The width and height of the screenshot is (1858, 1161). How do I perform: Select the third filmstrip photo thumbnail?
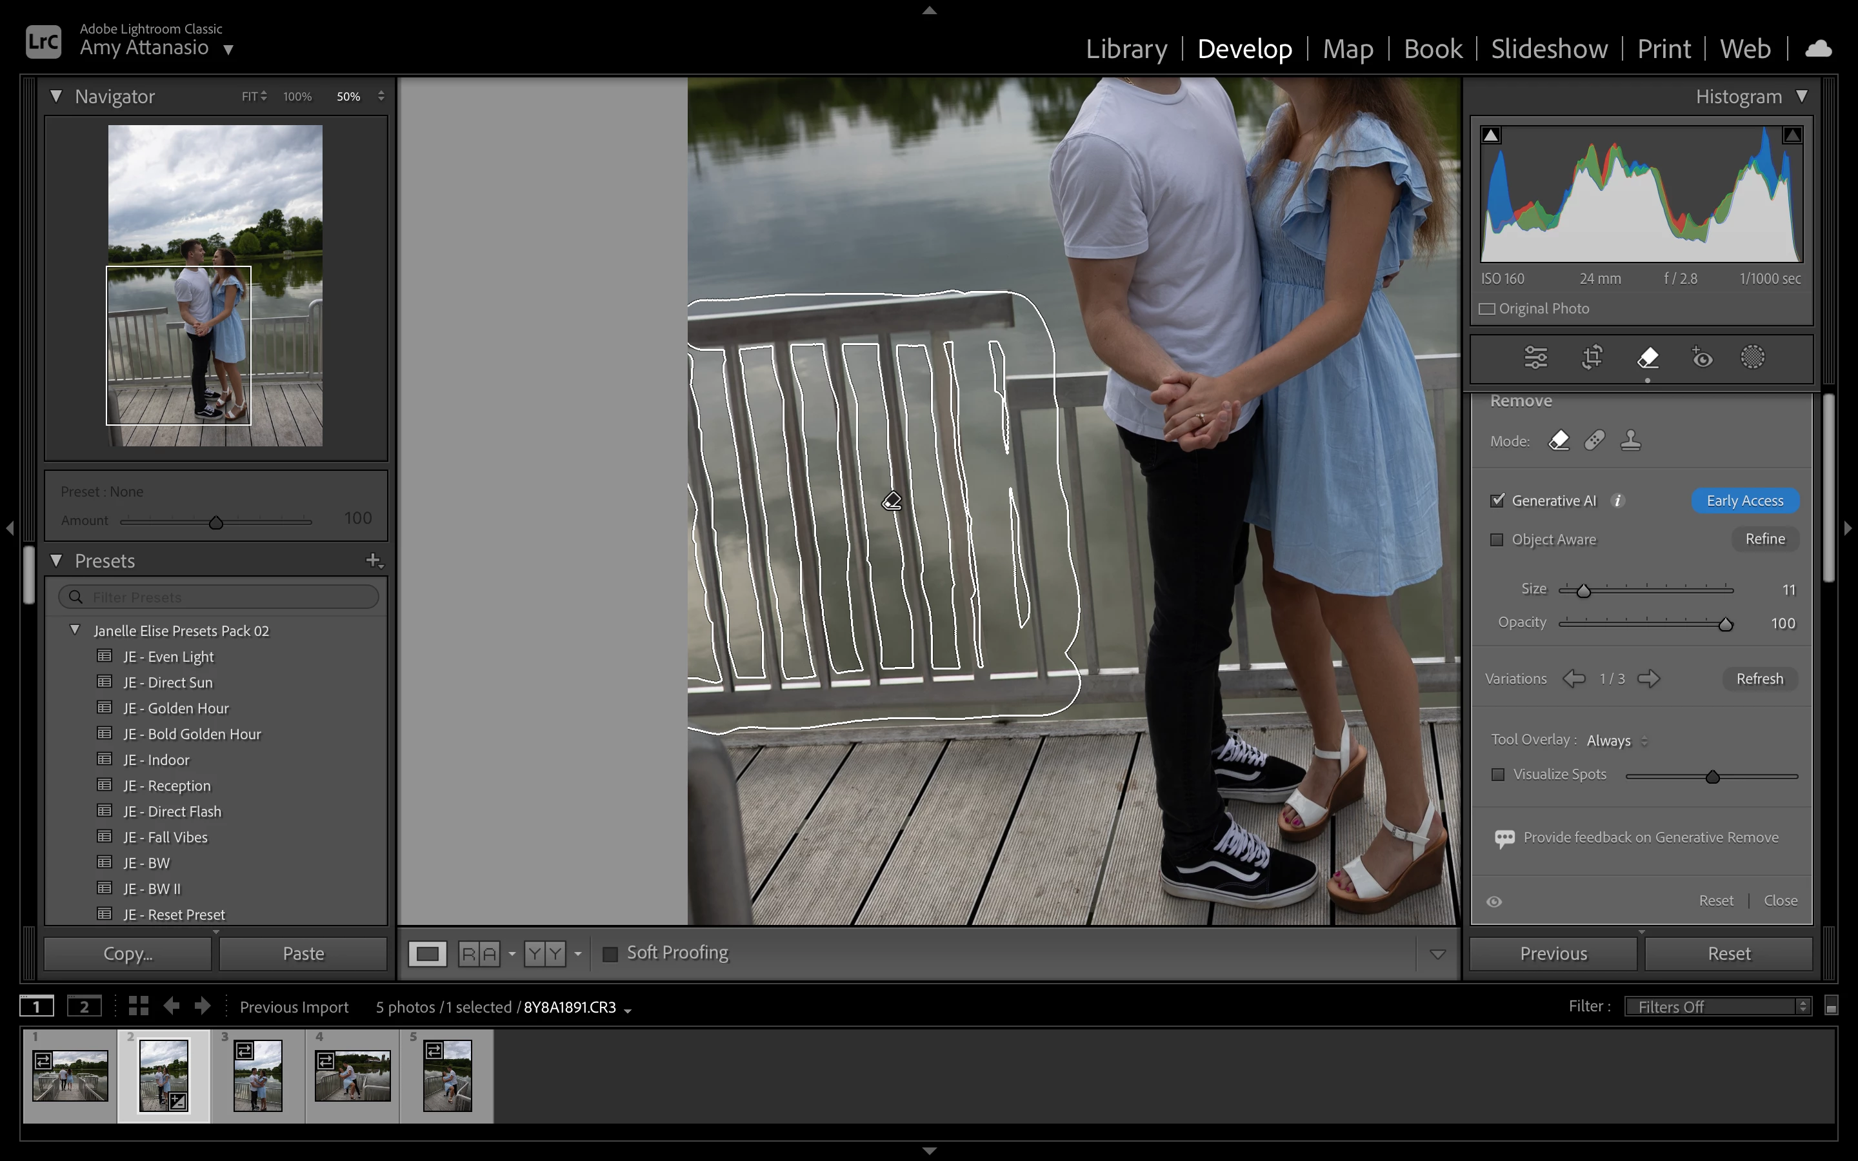pyautogui.click(x=258, y=1075)
